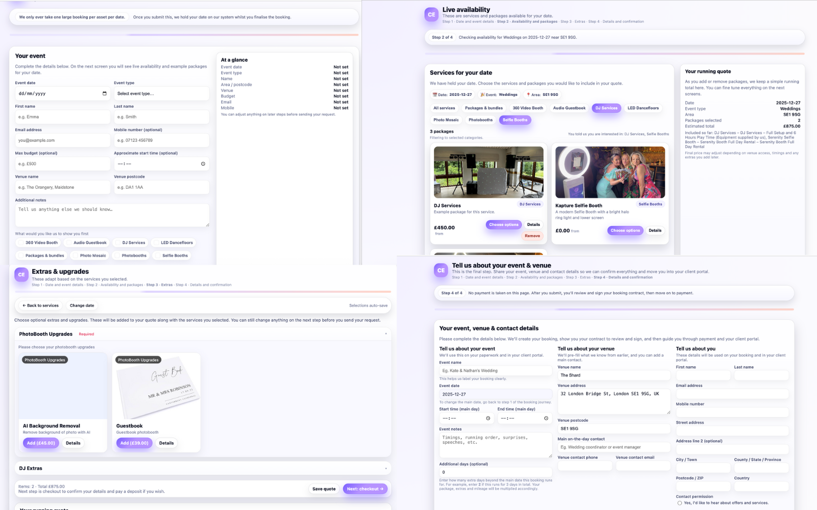Image resolution: width=817 pixels, height=510 pixels.
Task: Click Save quote to store the quote
Action: [323, 489]
